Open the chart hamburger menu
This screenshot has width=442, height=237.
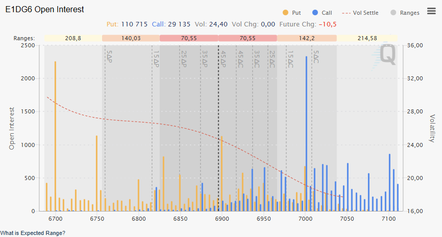point(431,11)
